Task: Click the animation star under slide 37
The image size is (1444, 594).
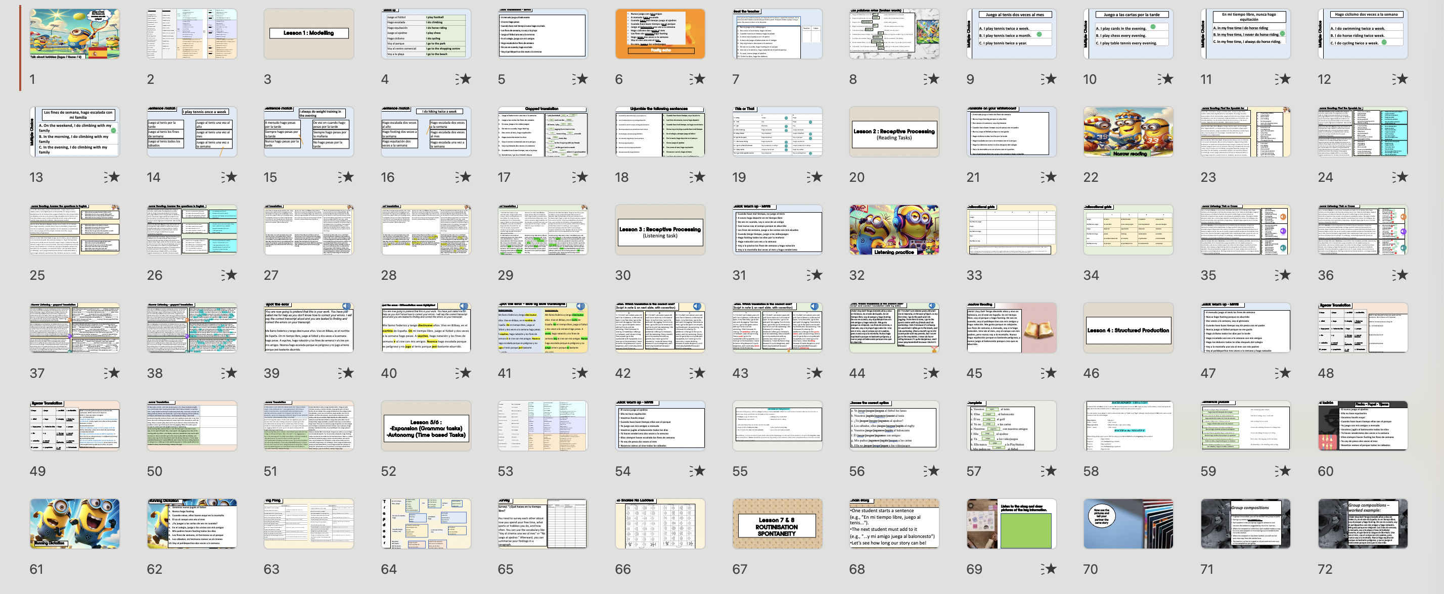Action: tap(112, 373)
